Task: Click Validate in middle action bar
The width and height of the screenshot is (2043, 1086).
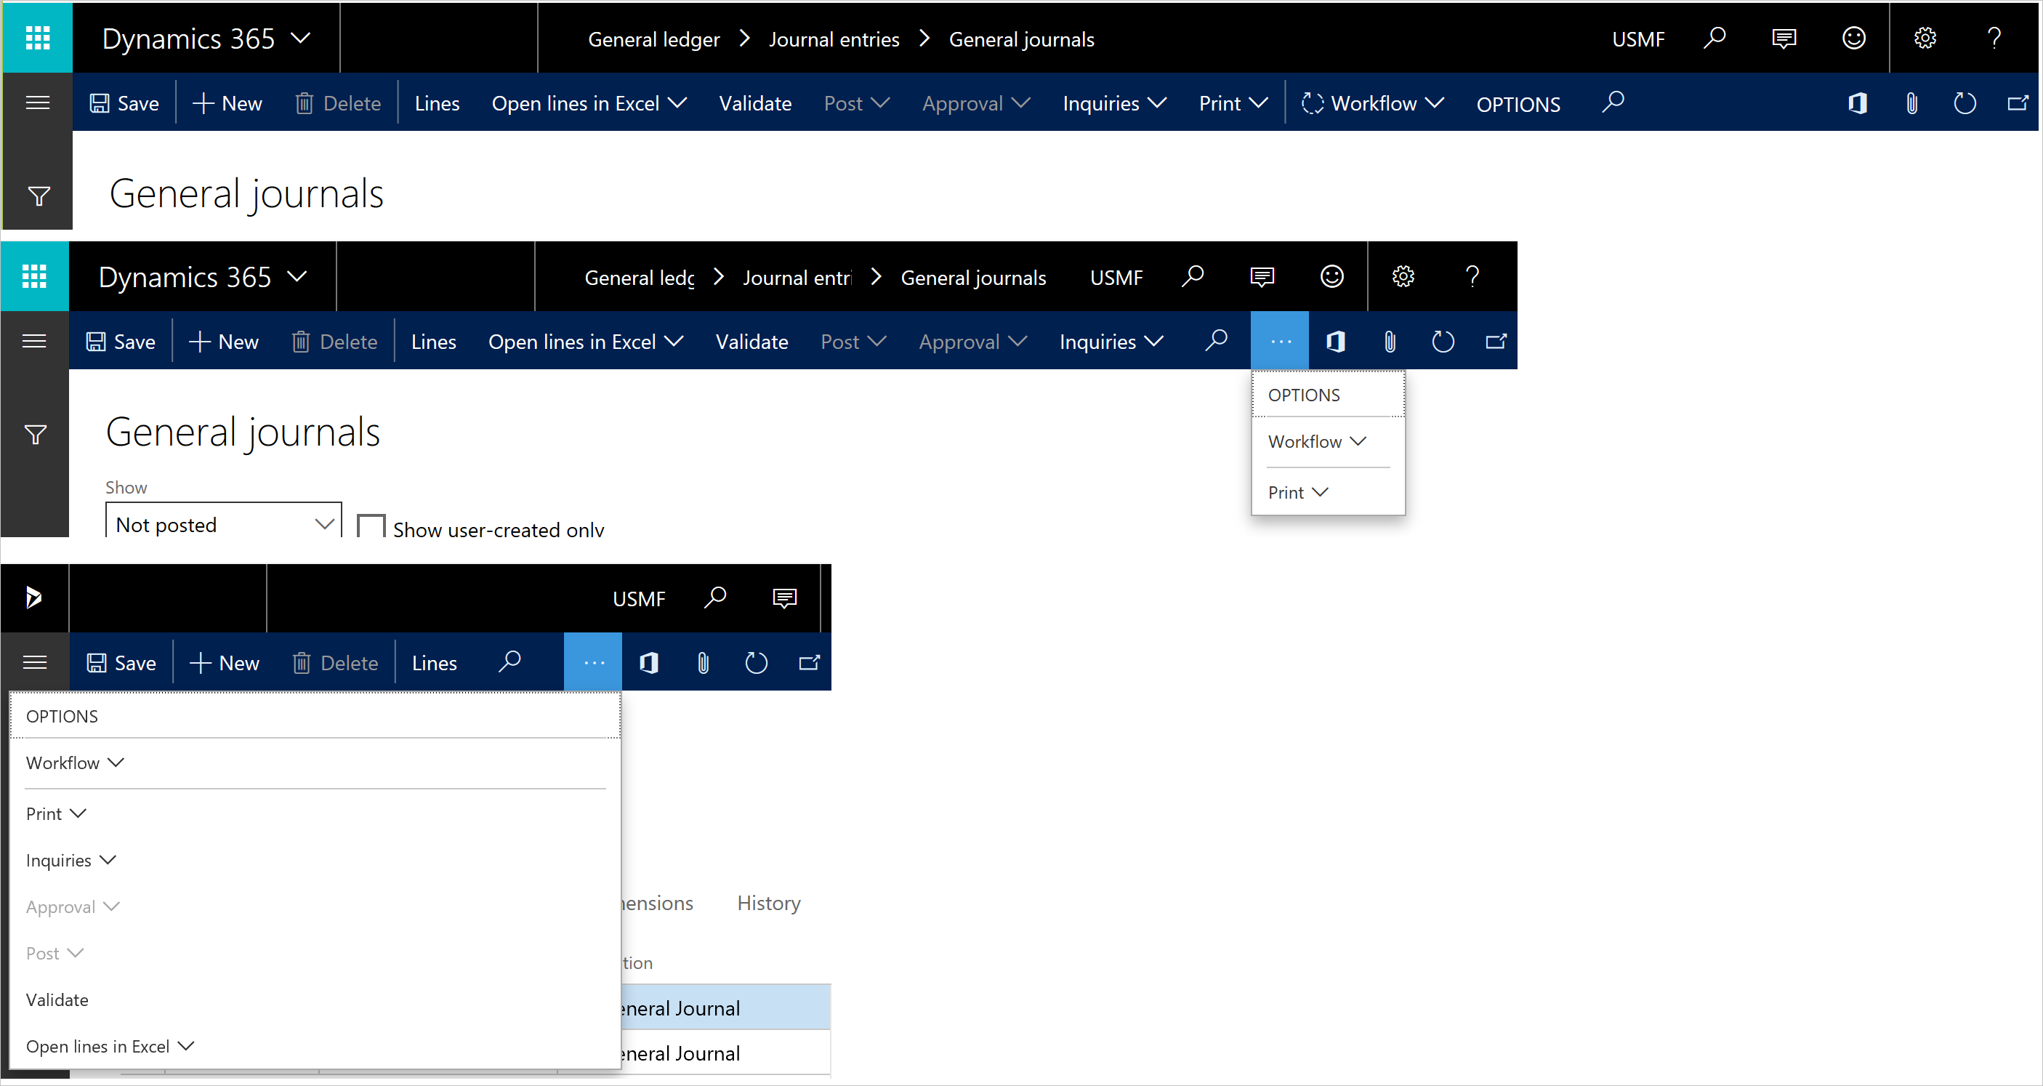Action: click(751, 342)
